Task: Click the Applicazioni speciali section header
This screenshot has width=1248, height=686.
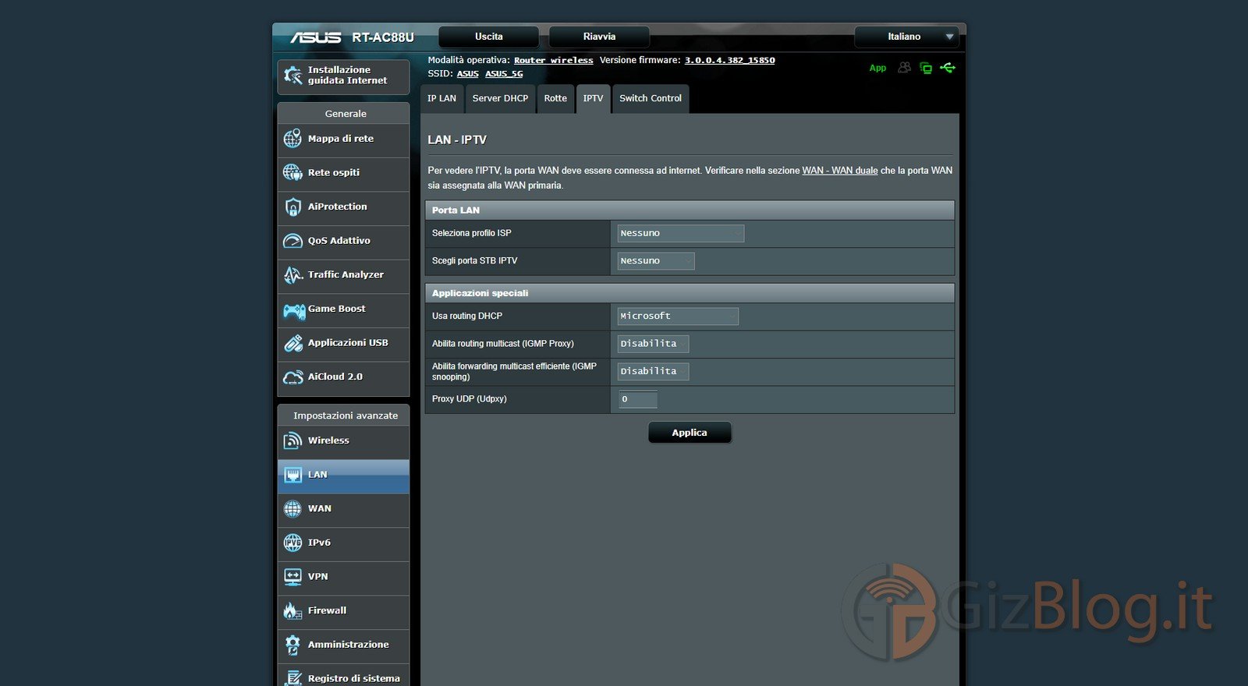Action: tap(690, 293)
